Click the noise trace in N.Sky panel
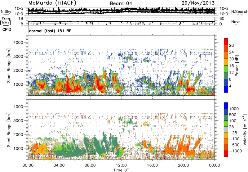Viewport: 248px width, 172px height. coord(121,11)
